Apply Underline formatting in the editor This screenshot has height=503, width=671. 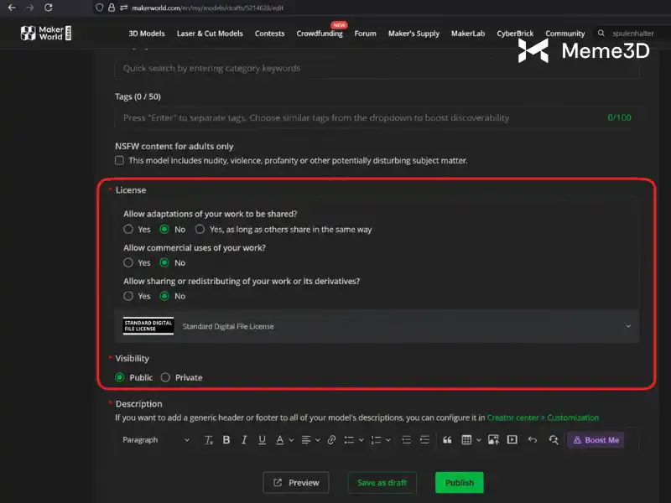tap(262, 439)
